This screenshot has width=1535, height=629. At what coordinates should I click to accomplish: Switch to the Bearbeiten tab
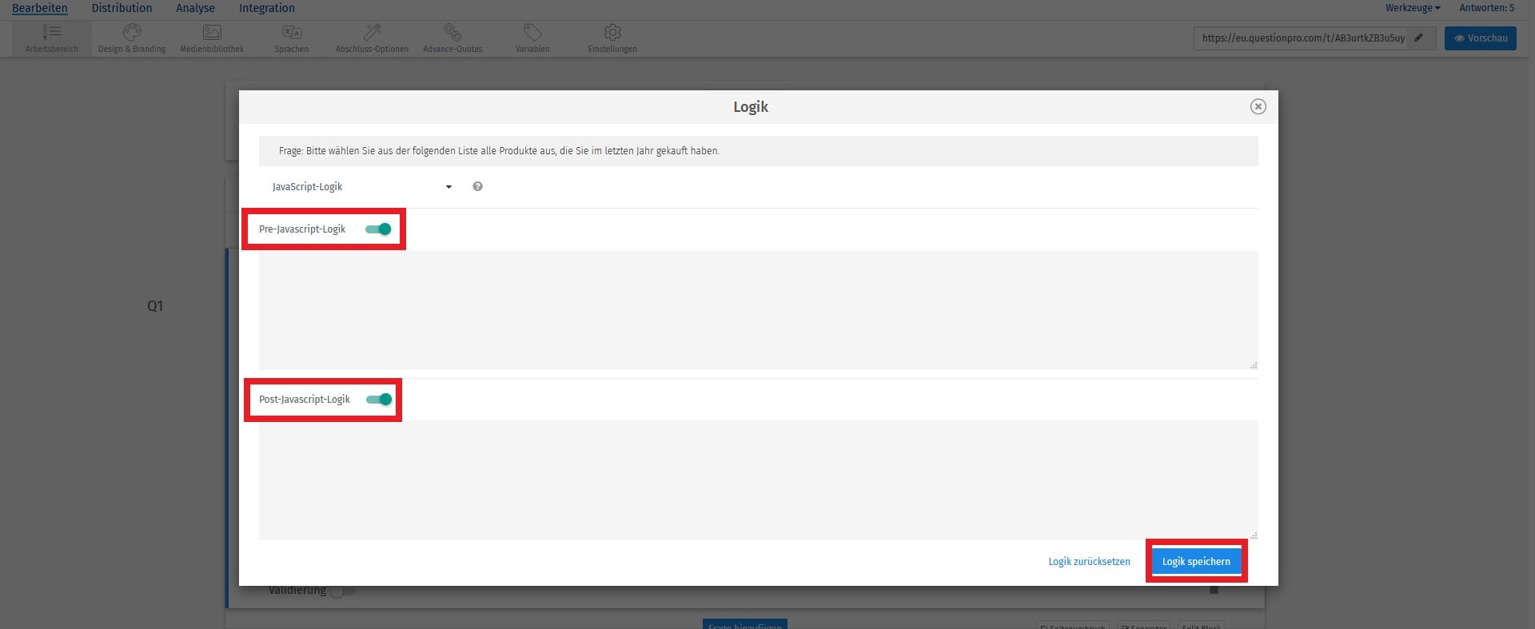click(40, 8)
